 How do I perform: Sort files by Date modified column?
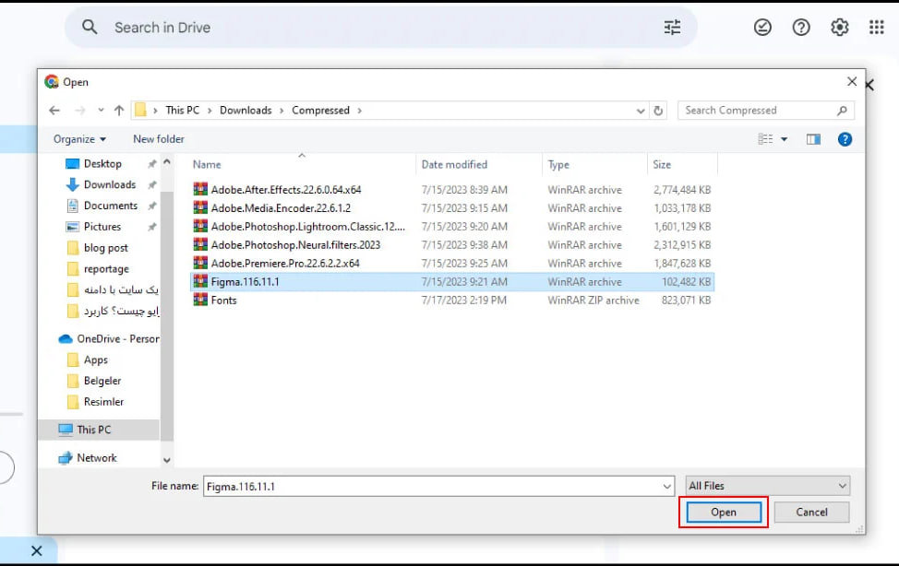pyautogui.click(x=454, y=165)
